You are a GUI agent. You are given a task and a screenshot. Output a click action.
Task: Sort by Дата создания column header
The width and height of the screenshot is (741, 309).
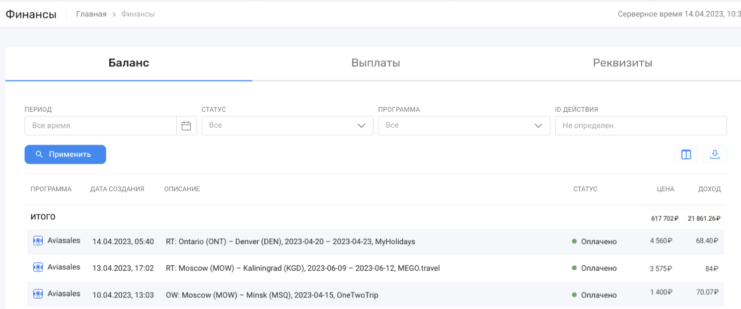pos(117,189)
